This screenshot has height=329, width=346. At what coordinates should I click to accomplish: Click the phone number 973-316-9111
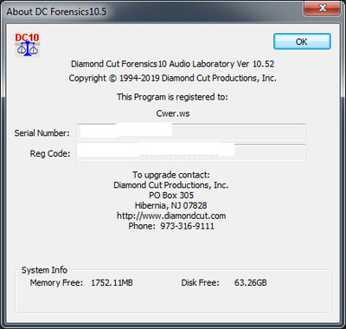click(x=188, y=226)
